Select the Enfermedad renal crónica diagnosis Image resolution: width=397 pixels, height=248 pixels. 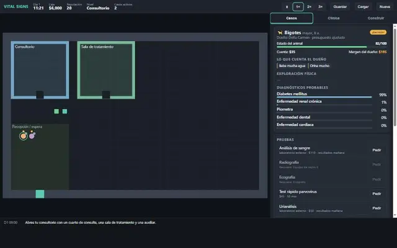pos(331,102)
